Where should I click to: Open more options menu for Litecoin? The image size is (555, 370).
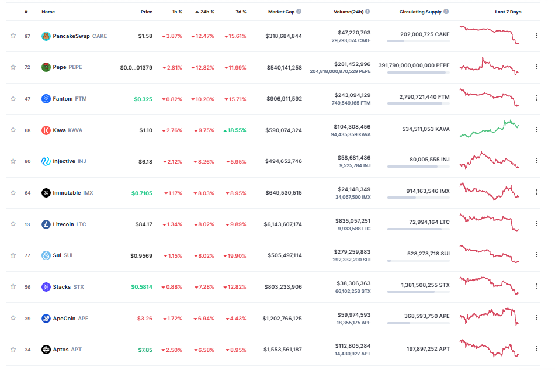tap(536, 224)
